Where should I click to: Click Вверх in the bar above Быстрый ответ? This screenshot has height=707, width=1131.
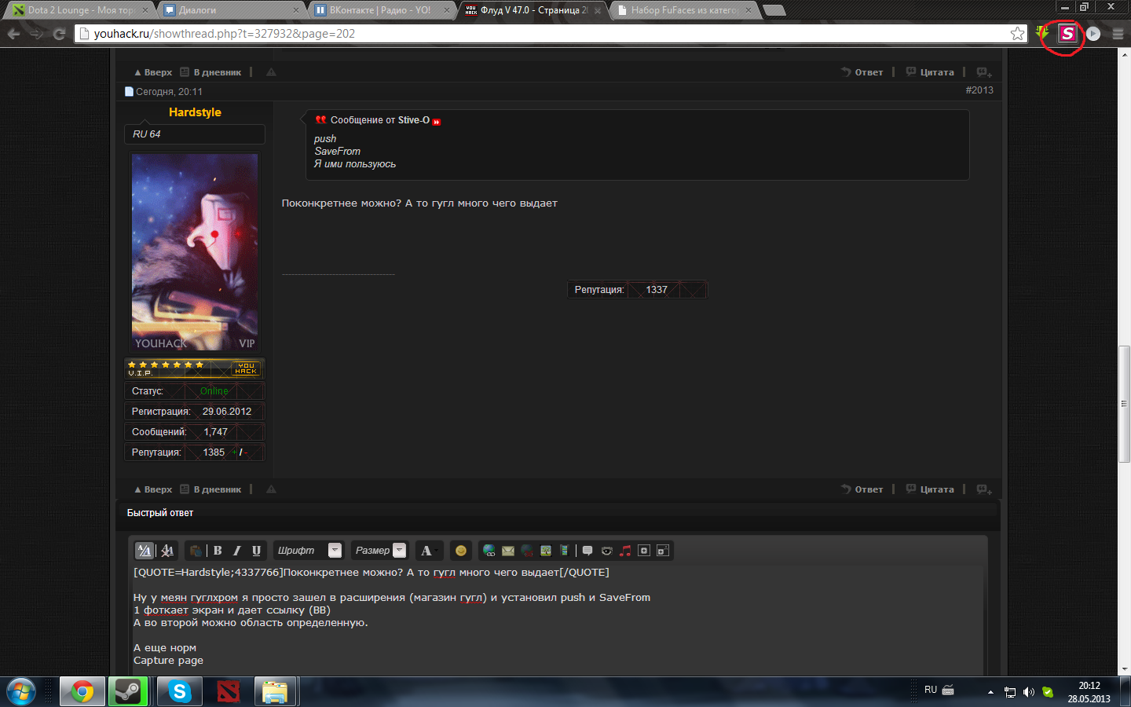point(153,489)
